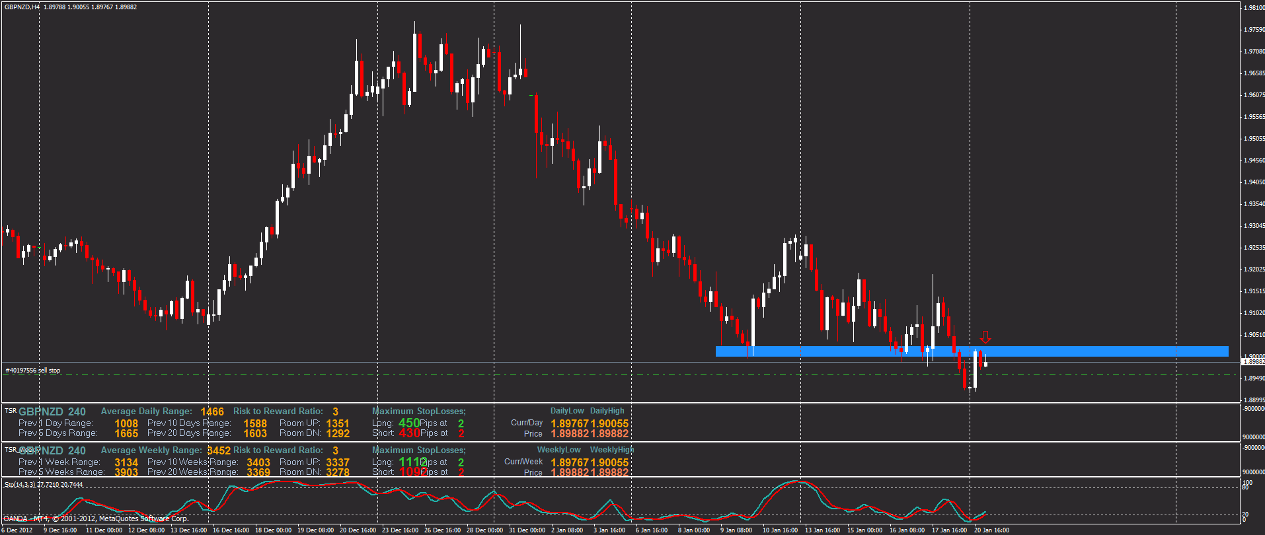The image size is (1265, 535).
Task: Click the current price tag 1.89882 on axis
Action: (1253, 362)
